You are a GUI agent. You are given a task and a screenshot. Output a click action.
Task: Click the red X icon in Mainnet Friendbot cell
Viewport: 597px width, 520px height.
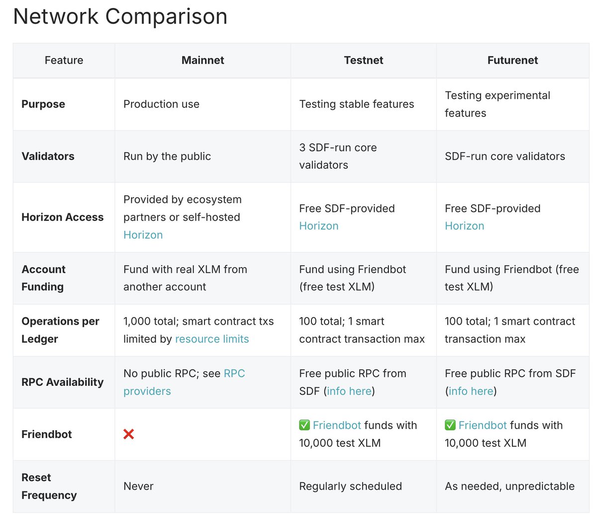pos(128,434)
